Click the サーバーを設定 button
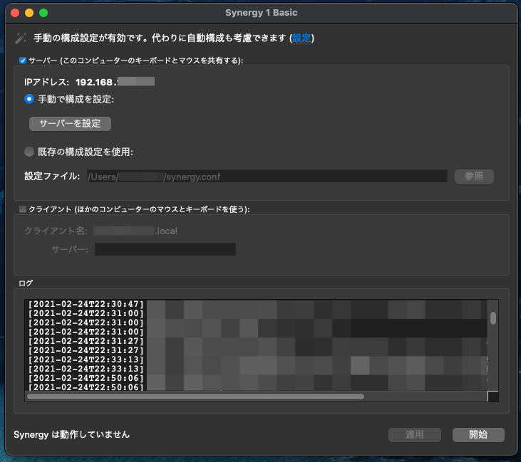 (x=70, y=123)
